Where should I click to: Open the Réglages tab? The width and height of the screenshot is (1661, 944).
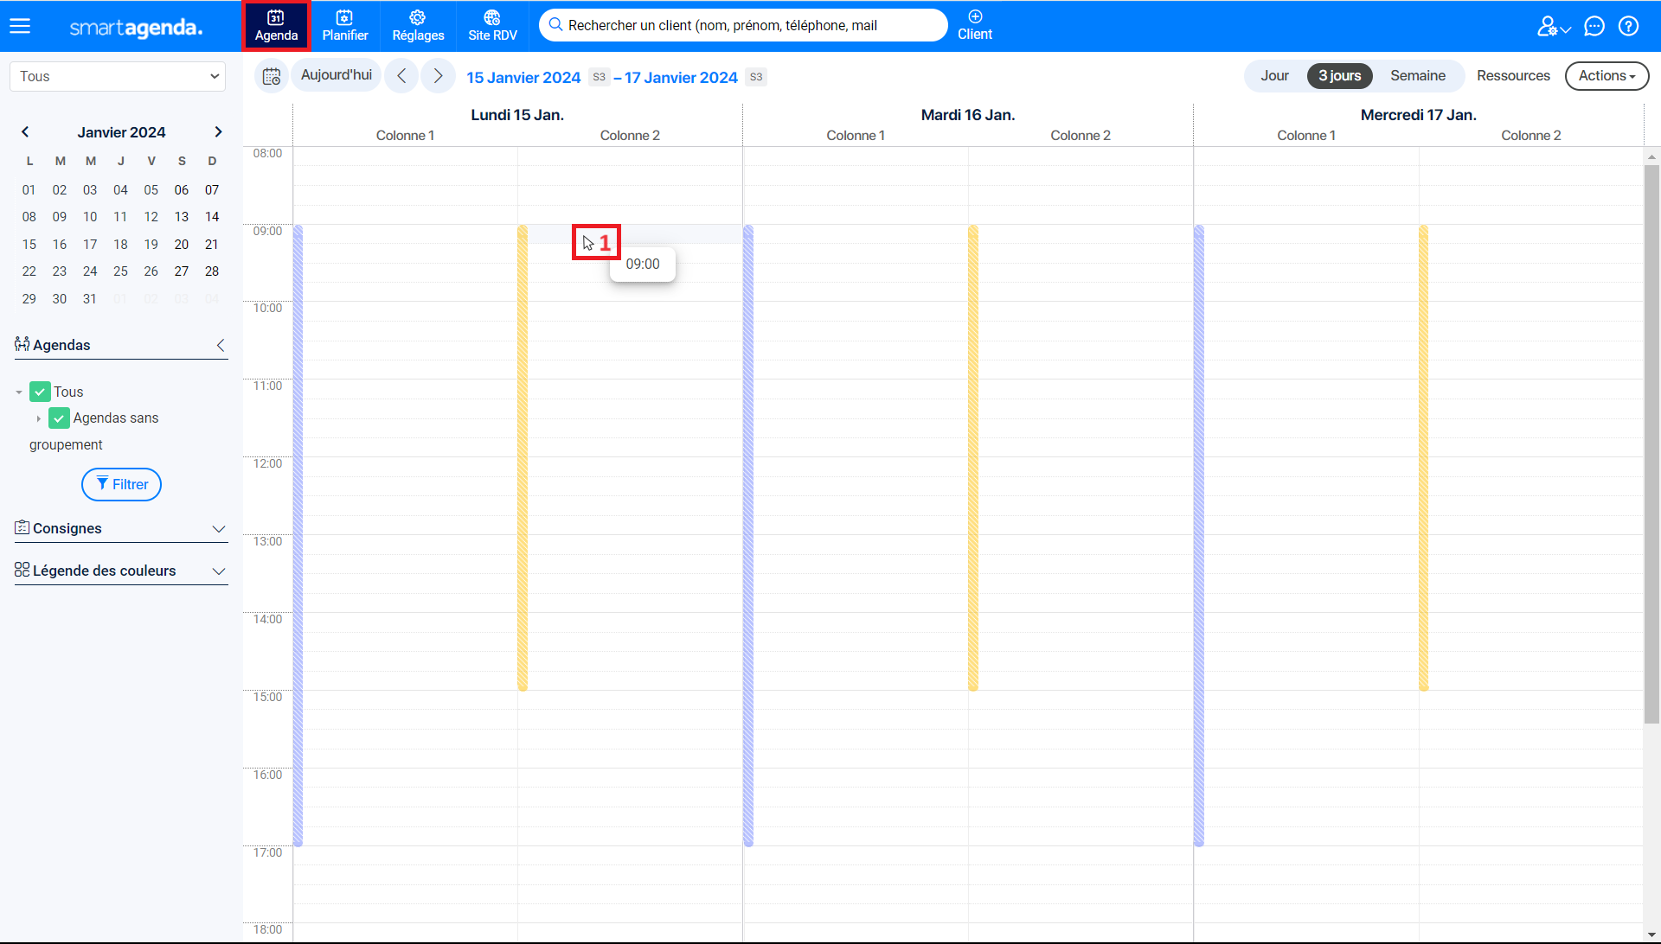point(418,26)
